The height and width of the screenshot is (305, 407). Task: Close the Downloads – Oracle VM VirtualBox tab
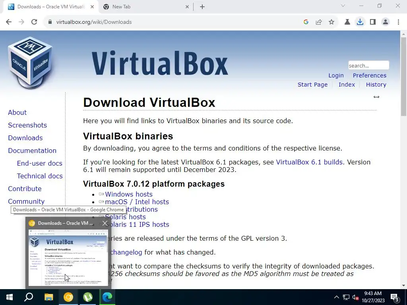[92, 7]
